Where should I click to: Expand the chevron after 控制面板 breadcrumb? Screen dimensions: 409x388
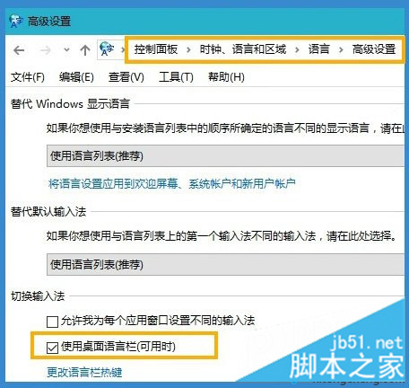(x=188, y=49)
